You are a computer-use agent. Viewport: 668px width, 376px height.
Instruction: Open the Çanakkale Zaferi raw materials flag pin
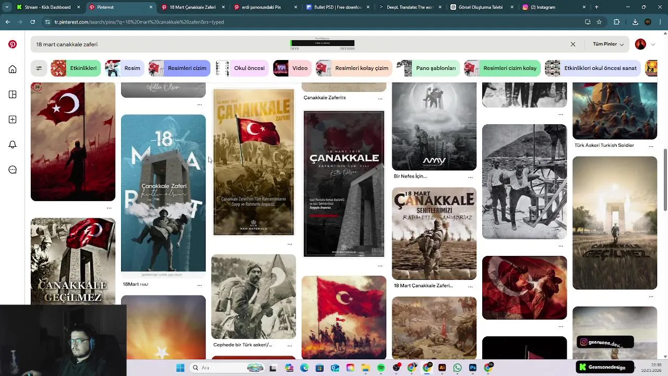point(254,162)
